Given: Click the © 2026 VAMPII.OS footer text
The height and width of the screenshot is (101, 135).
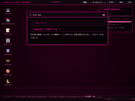Looking at the screenshot, I should click(x=8, y=97).
